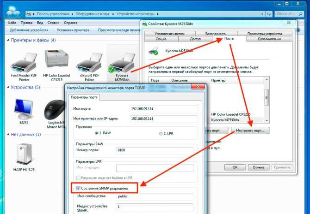Image resolution: width=310 pixels, height=214 pixels.
Task: Click the refresh button beside the address bar
Action: point(268,14)
